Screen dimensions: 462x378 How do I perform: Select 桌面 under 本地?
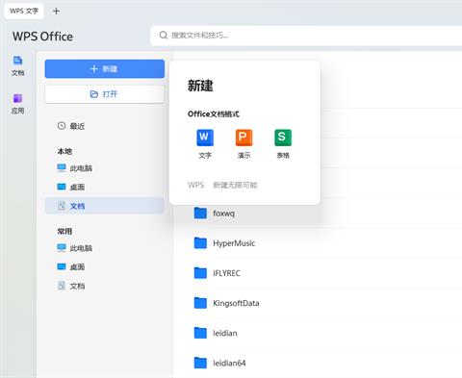tap(105, 187)
